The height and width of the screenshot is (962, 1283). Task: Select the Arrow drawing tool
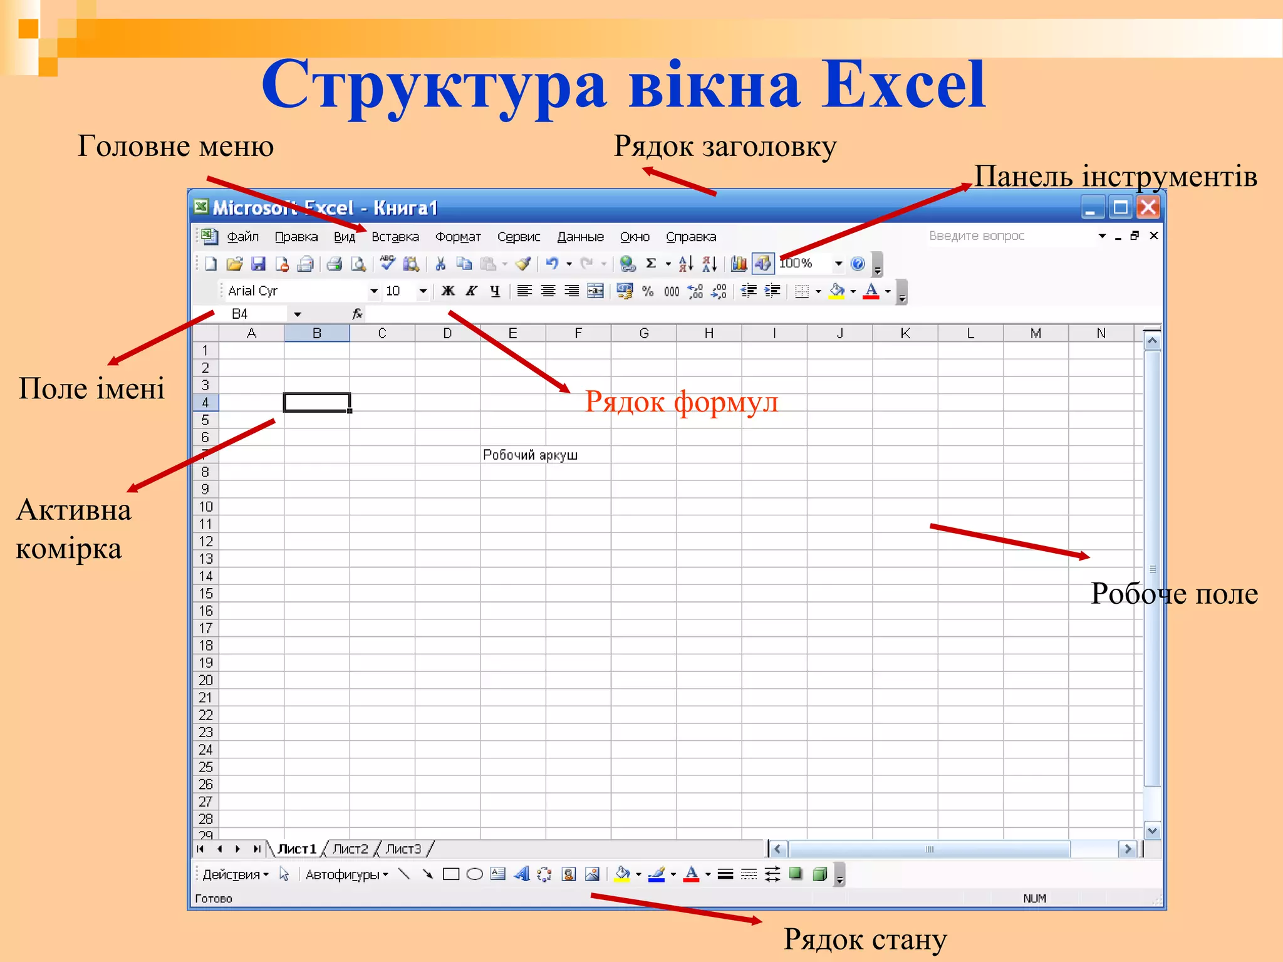[x=428, y=874]
